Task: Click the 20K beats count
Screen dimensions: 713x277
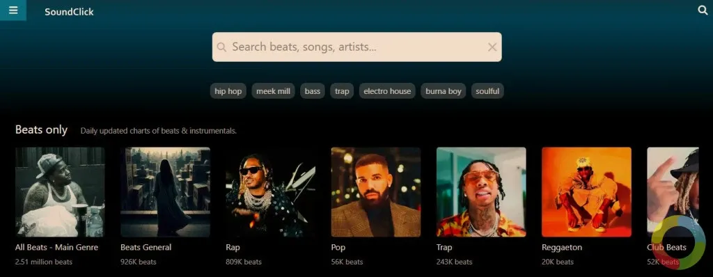Action: pyautogui.click(x=558, y=262)
